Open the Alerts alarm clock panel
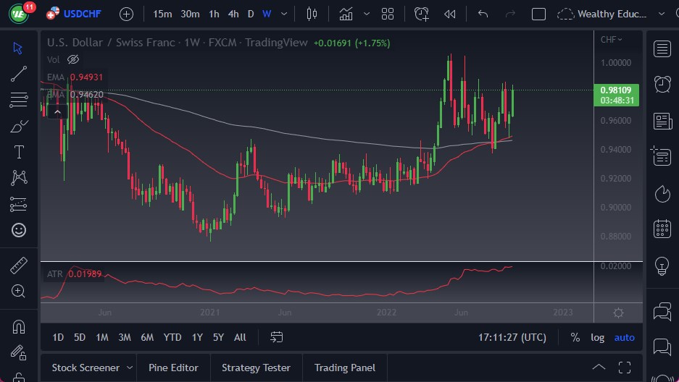 (662, 84)
